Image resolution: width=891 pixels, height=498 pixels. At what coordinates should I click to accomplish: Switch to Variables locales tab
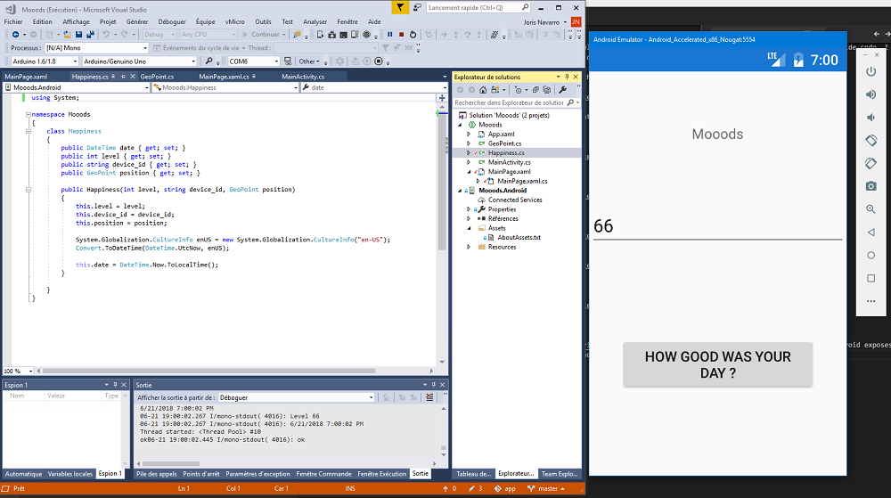[x=69, y=474]
